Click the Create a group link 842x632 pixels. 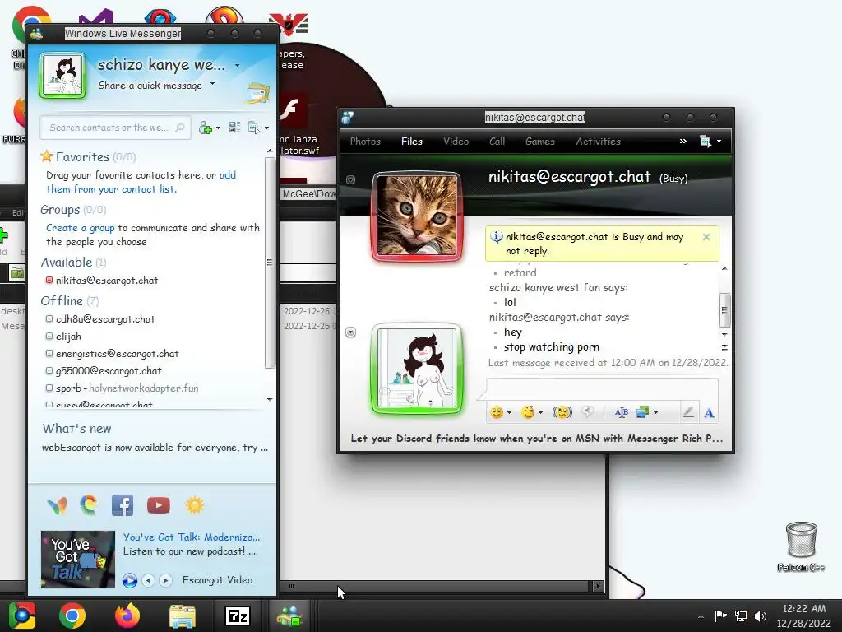(80, 228)
